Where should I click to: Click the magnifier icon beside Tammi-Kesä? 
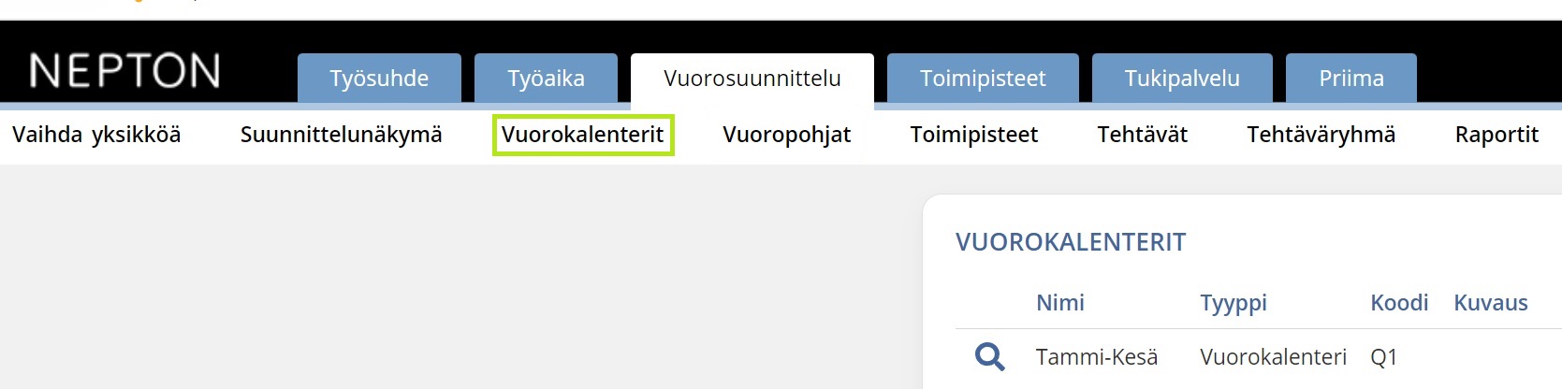coord(989,356)
